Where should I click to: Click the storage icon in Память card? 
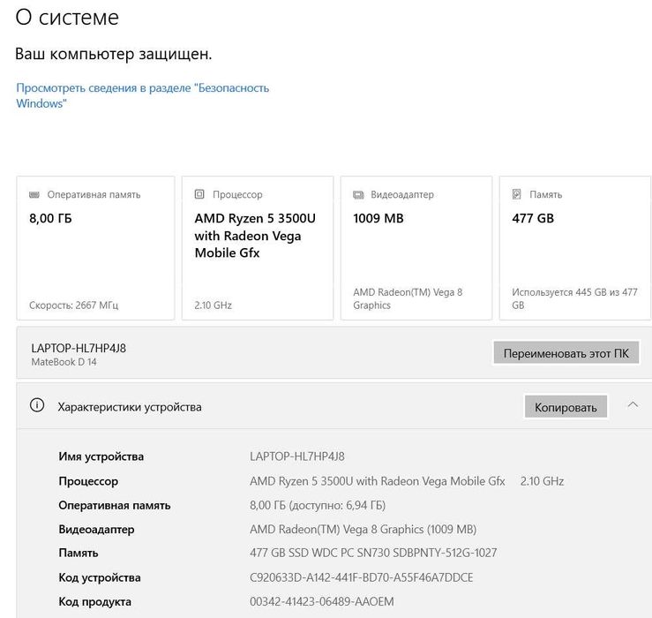(516, 194)
